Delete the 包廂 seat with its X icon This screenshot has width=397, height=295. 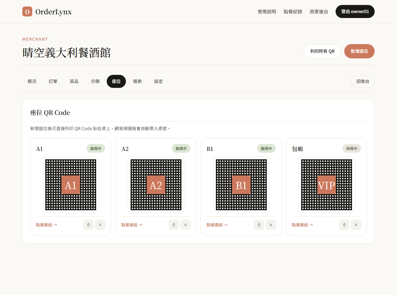tap(356, 225)
